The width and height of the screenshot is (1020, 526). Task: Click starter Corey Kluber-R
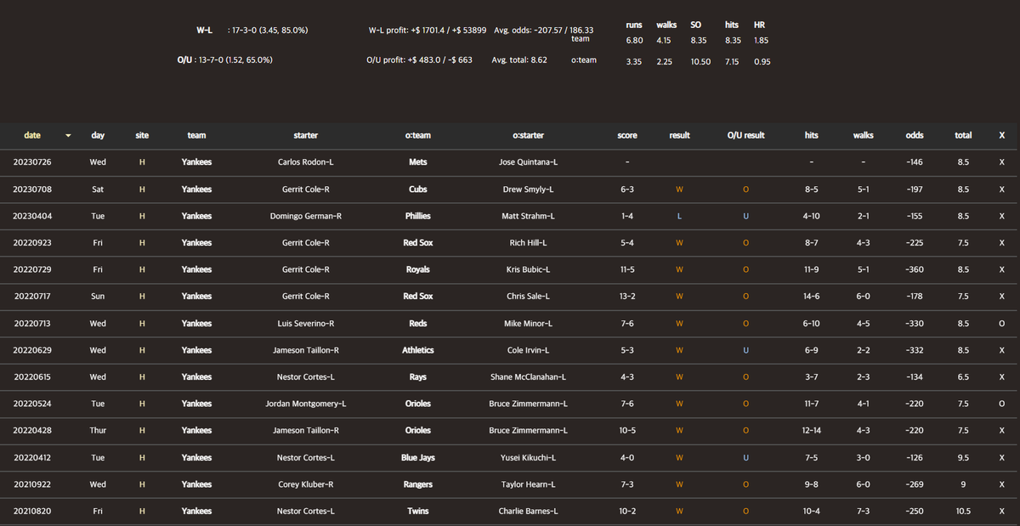[305, 484]
